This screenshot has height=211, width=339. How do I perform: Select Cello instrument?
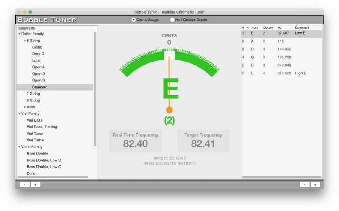(x=31, y=173)
